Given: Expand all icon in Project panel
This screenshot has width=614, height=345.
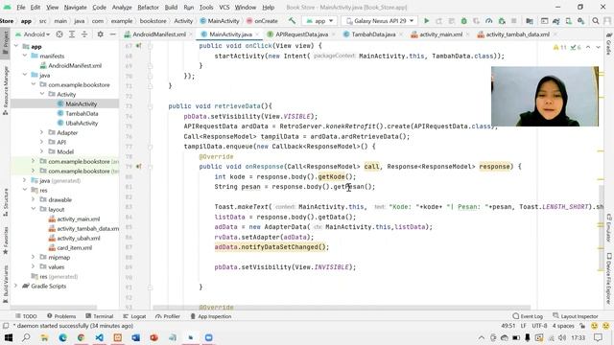Looking at the screenshot, I should [72, 34].
